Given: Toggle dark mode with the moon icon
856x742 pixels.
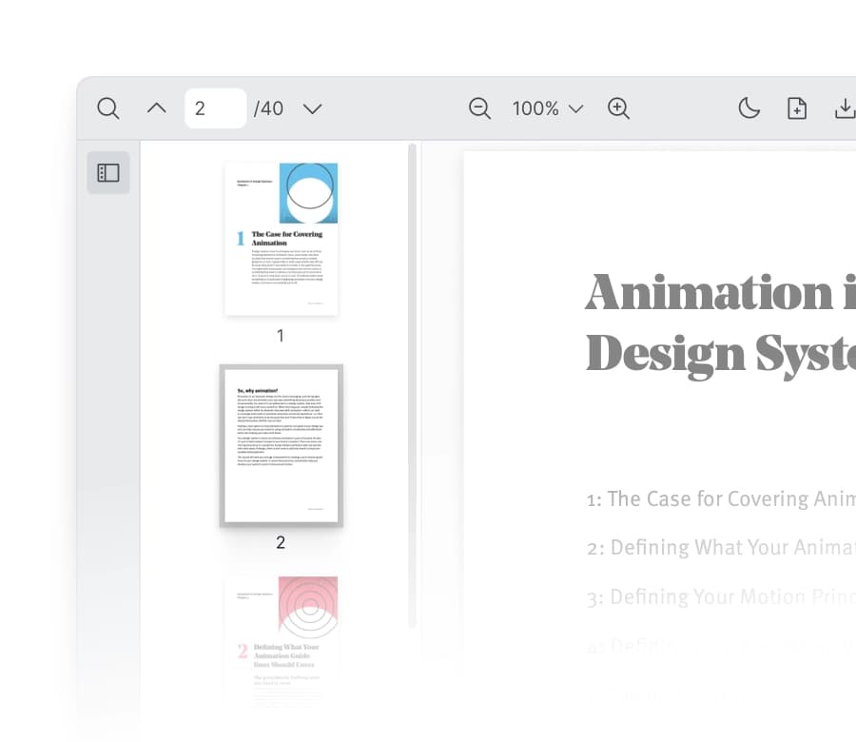Looking at the screenshot, I should (x=749, y=108).
